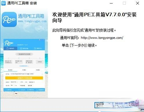Click the 欢迎使用 welcome heading

[x=94, y=17]
